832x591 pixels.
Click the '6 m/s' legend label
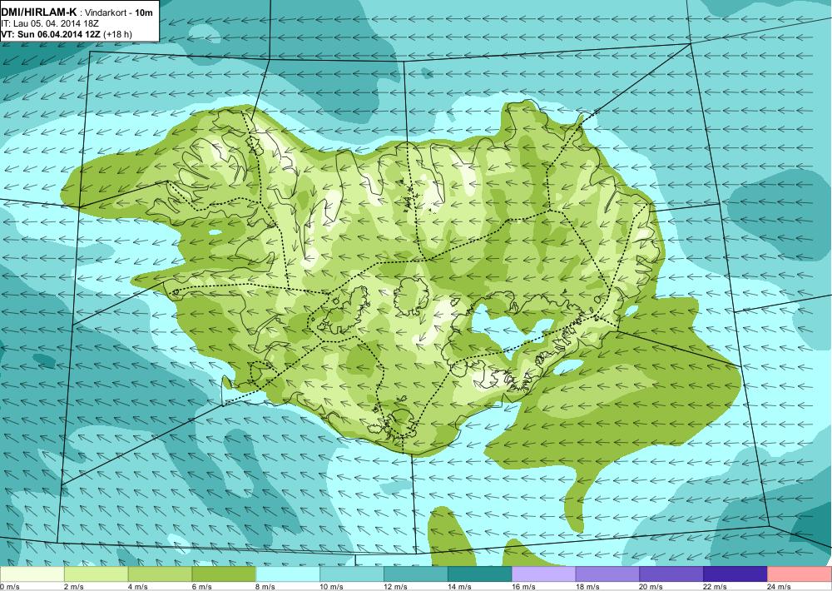(x=201, y=587)
